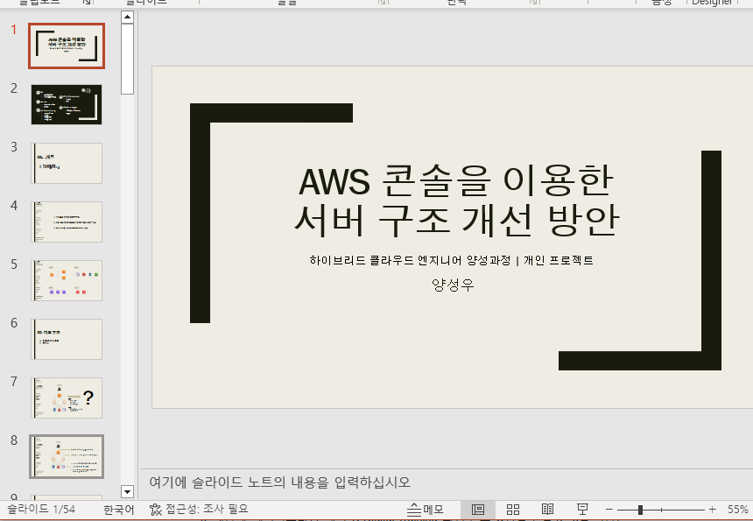
Task: Select slide 4 thumbnail
Action: (x=67, y=222)
